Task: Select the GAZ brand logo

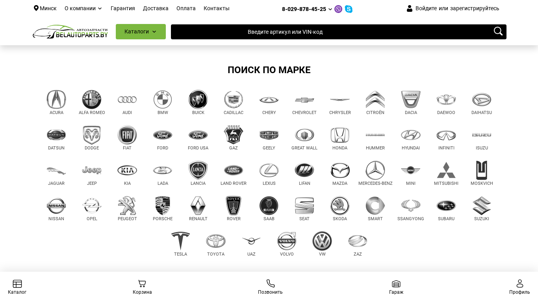Action: point(234,135)
